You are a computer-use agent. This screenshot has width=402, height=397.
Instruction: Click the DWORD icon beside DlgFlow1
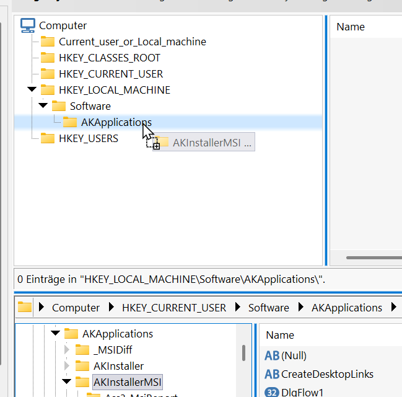272,392
